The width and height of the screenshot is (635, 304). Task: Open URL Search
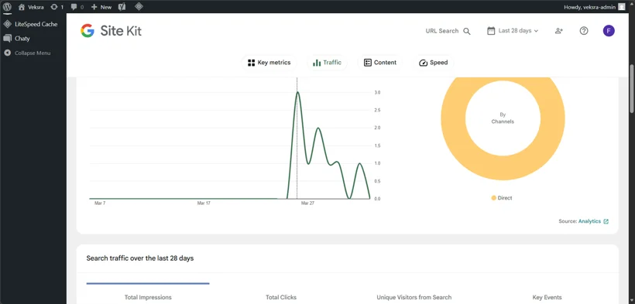(448, 31)
